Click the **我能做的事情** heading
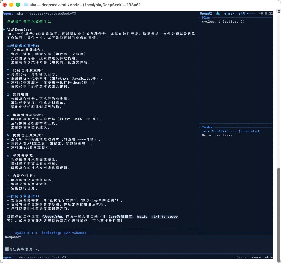 (23, 46)
